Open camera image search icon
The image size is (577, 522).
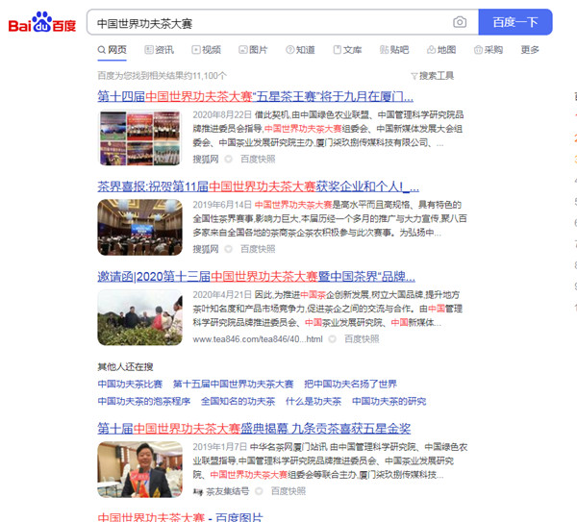click(460, 22)
